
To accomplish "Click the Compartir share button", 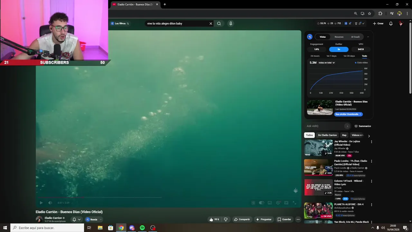I will point(242,219).
